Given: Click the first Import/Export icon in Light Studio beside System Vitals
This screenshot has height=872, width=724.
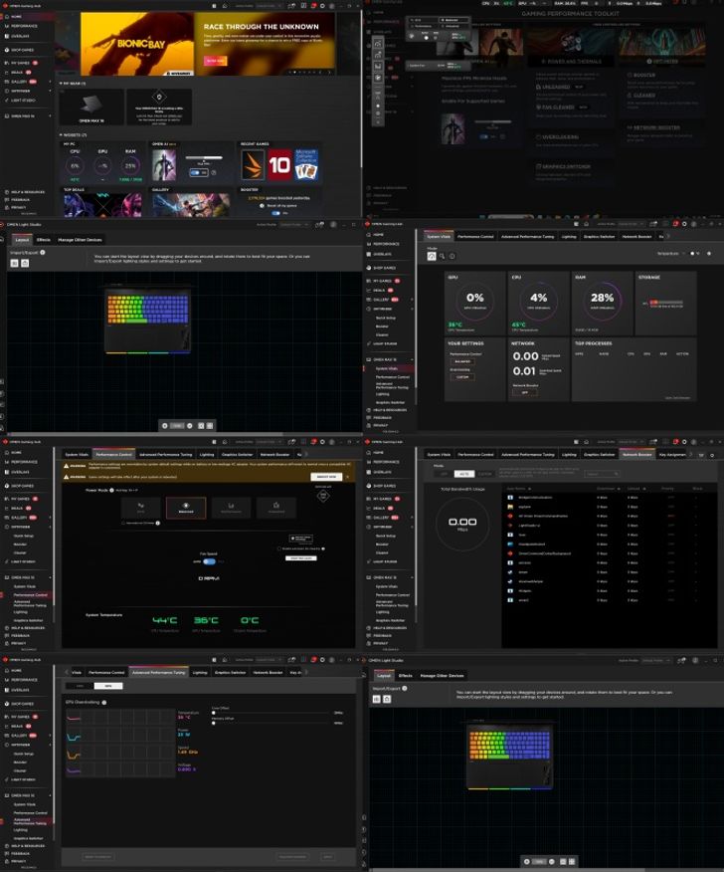Looking at the screenshot, I should click(15, 263).
